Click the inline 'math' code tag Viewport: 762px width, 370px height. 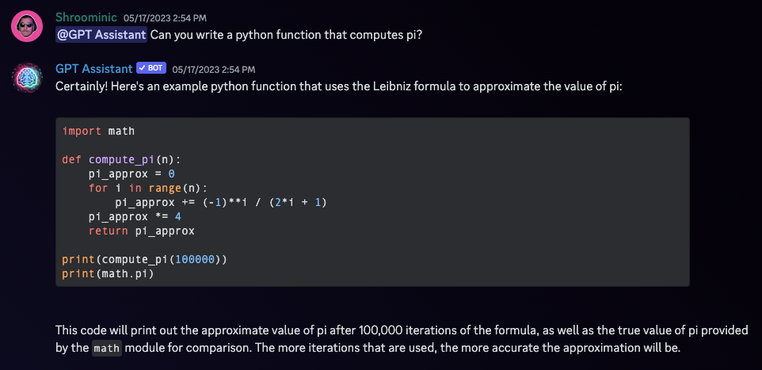107,349
